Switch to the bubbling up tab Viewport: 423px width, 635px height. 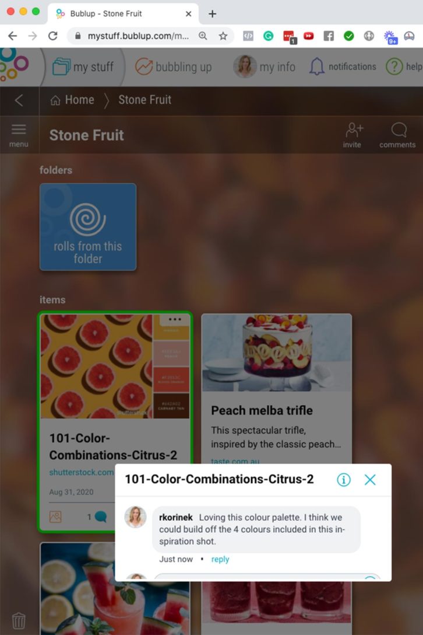coord(173,67)
